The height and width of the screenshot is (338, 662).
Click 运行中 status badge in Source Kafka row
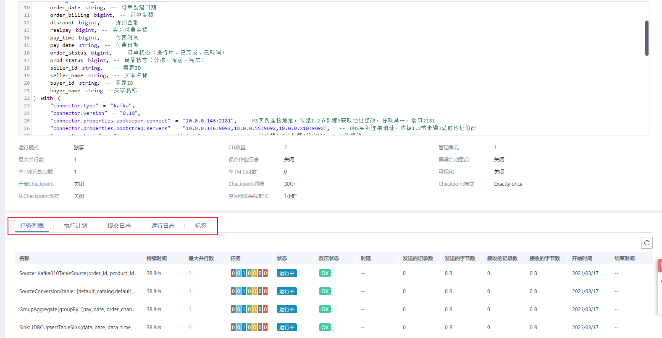[287, 273]
